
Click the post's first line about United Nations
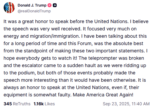(76, 21)
